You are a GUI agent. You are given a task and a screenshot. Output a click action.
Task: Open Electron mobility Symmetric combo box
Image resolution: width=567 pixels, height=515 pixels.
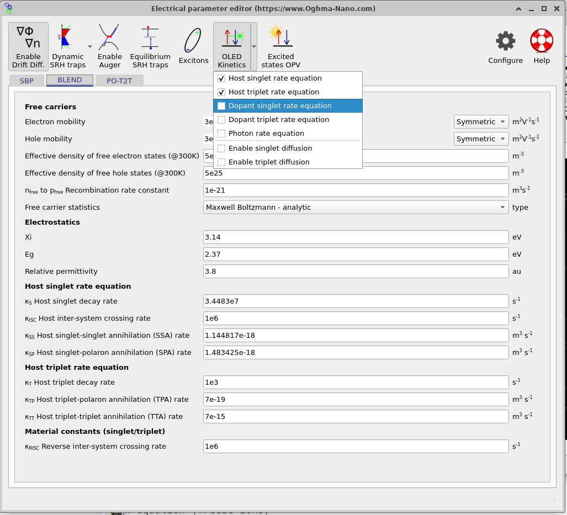[481, 122]
